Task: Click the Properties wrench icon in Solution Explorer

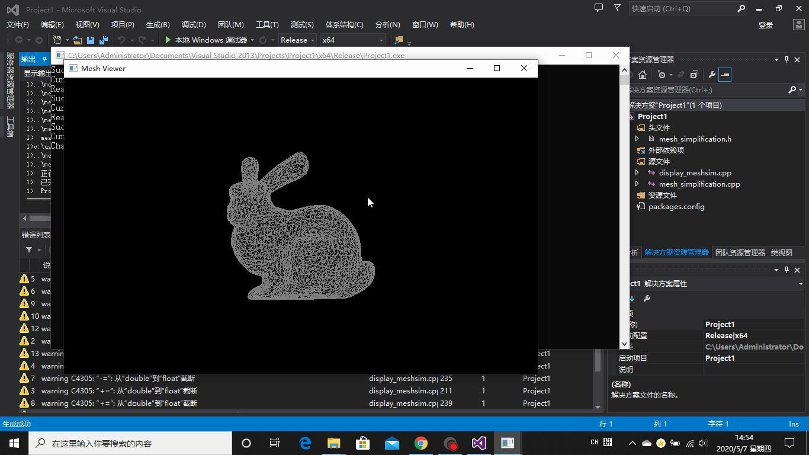Action: [x=711, y=75]
